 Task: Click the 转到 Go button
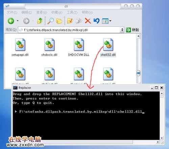132,30
